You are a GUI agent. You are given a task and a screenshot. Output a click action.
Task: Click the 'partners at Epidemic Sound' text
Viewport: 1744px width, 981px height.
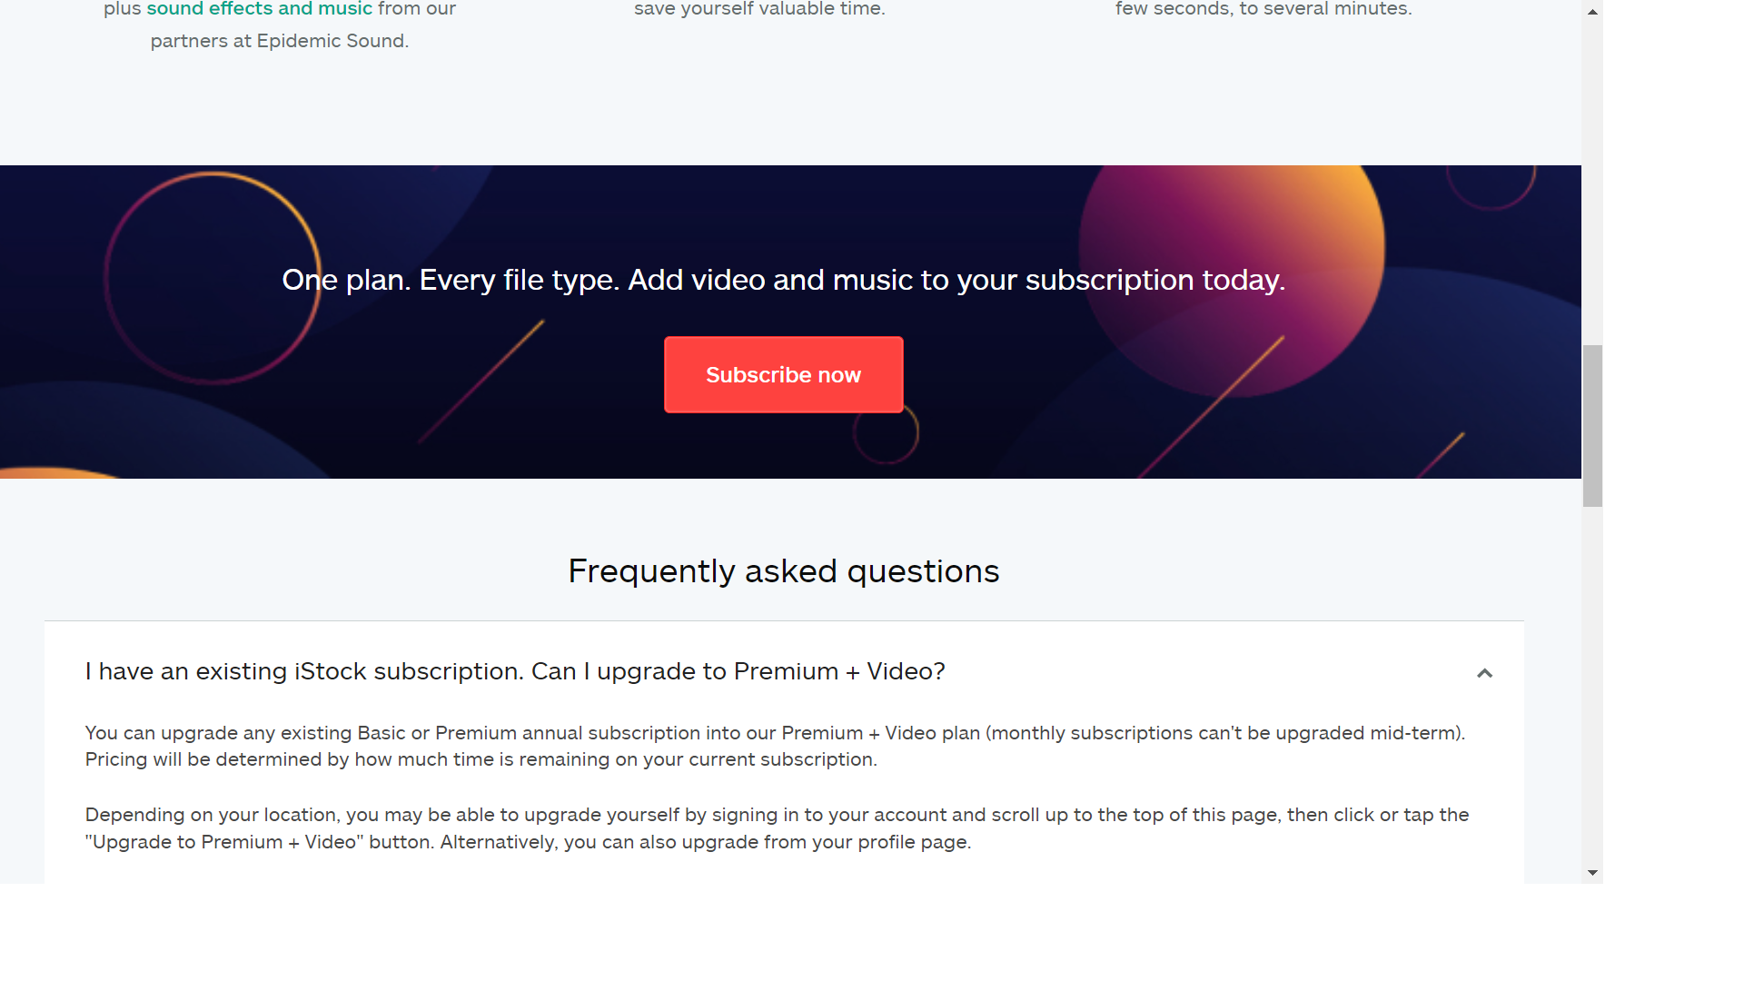coord(280,41)
